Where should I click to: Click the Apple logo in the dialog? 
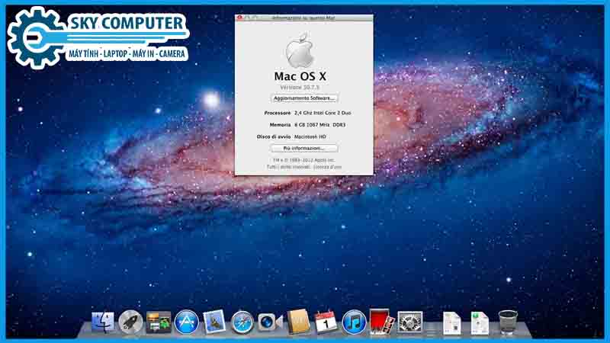(x=300, y=50)
